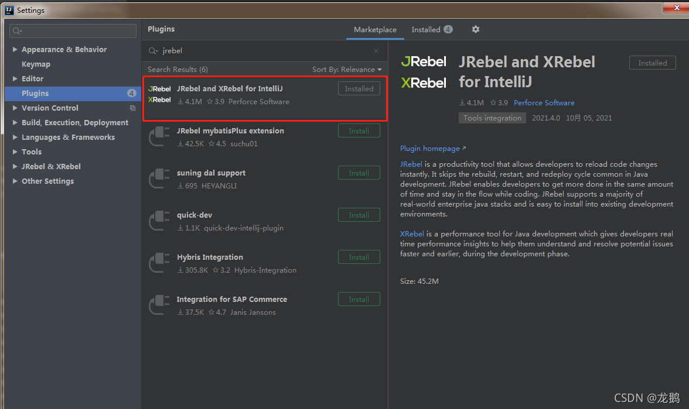Select Integration for SAP Commerce title

pos(232,300)
